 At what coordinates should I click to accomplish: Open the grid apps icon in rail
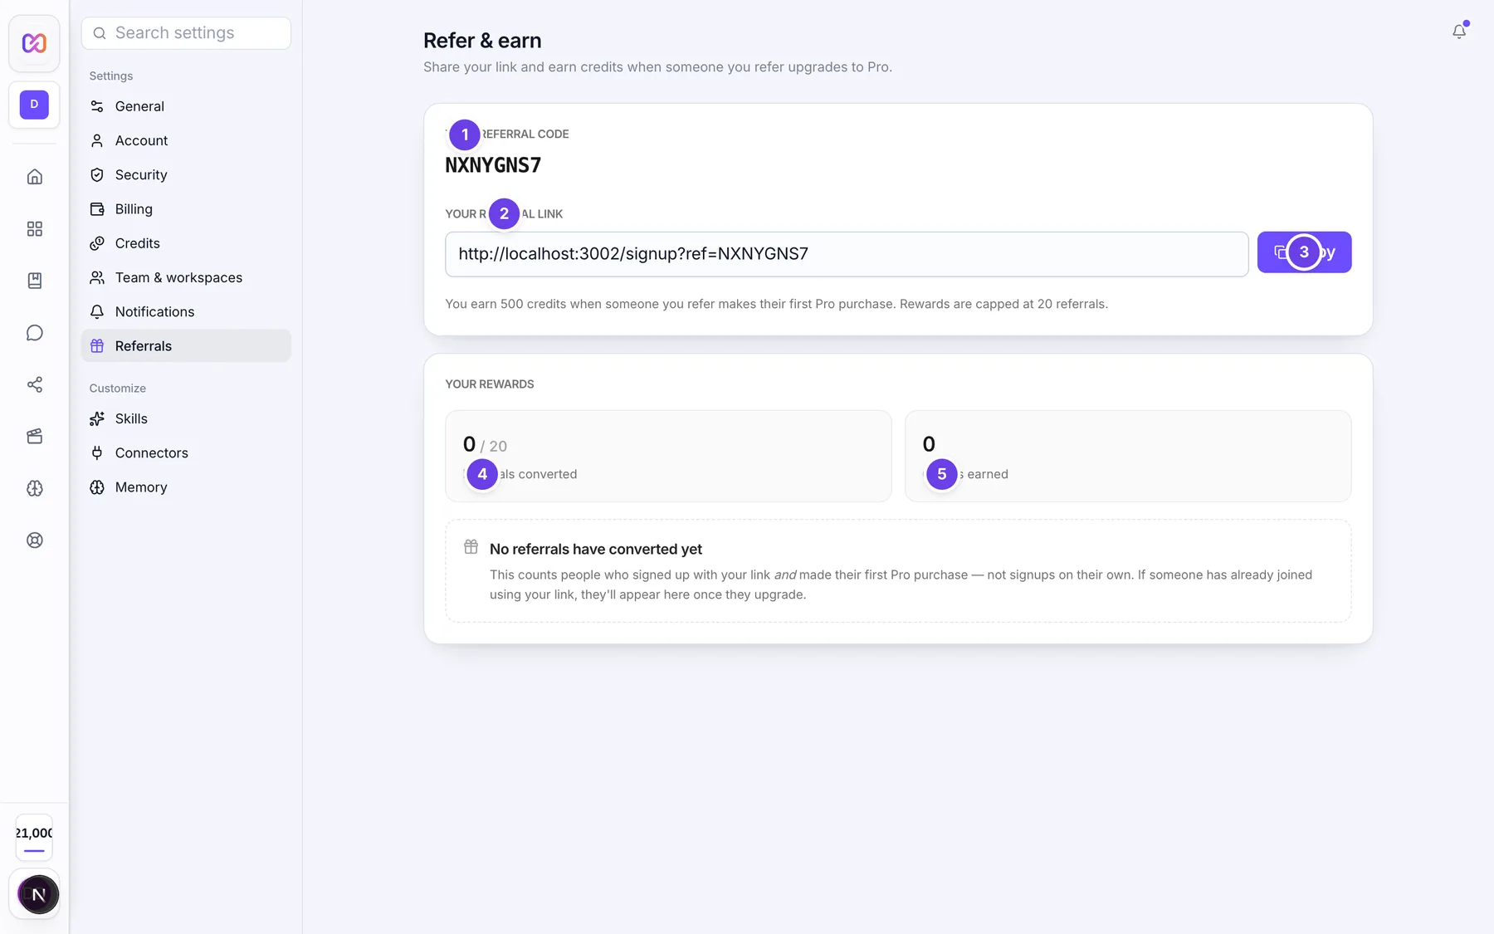tap(34, 228)
